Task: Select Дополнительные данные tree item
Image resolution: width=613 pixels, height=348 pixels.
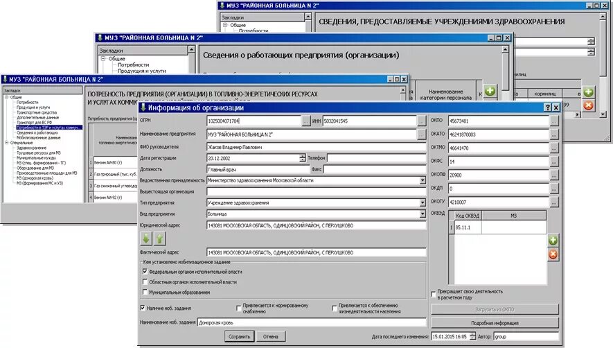Action: (x=38, y=117)
